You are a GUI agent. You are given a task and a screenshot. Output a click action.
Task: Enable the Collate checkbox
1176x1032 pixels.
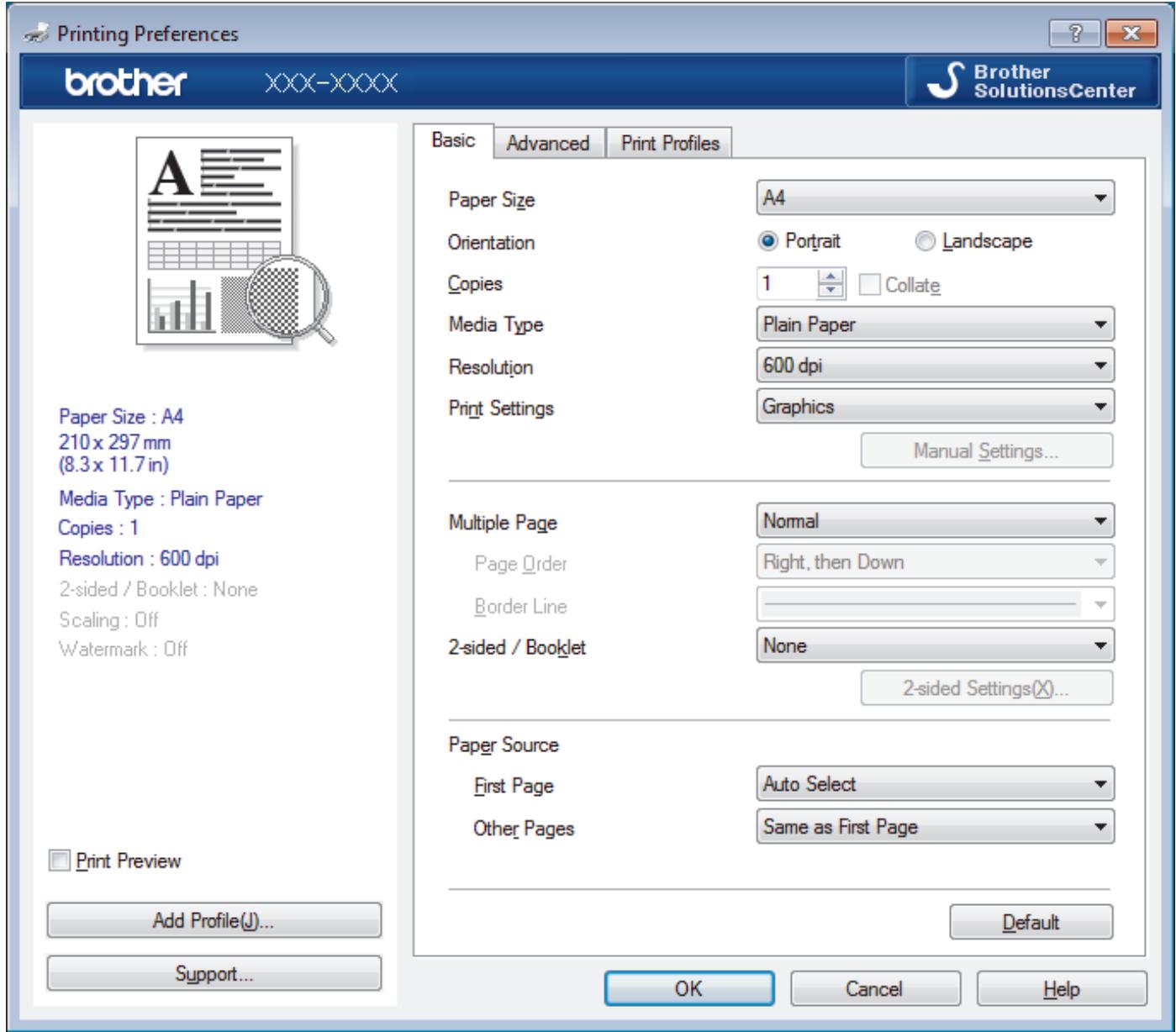899,285
